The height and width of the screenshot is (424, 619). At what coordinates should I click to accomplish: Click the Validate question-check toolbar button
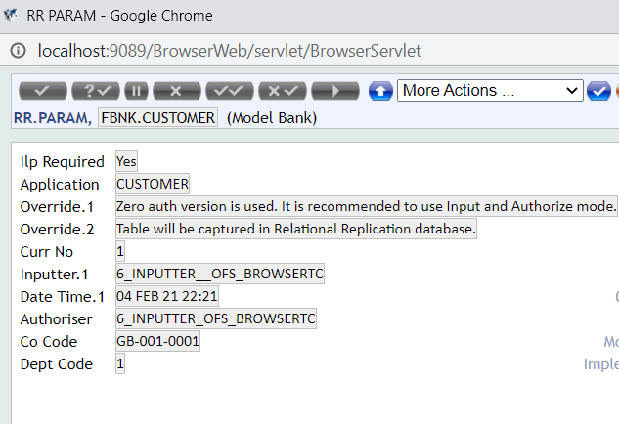[x=95, y=91]
